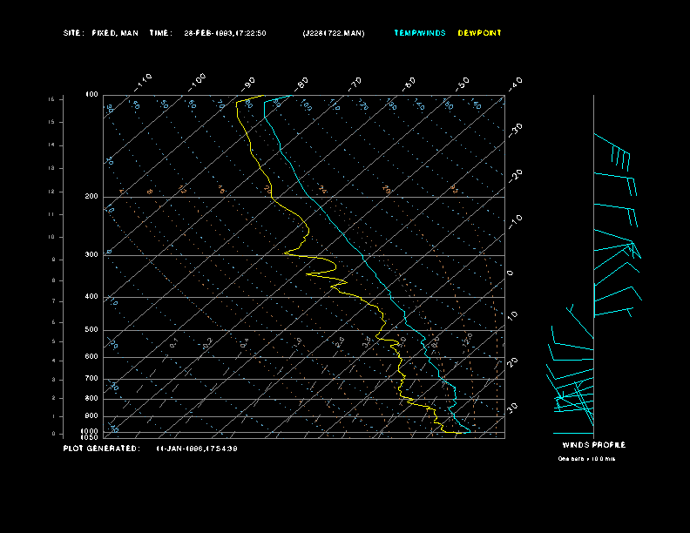The width and height of the screenshot is (690, 533).
Task: Click the 300 pressure level label
Action: click(91, 254)
